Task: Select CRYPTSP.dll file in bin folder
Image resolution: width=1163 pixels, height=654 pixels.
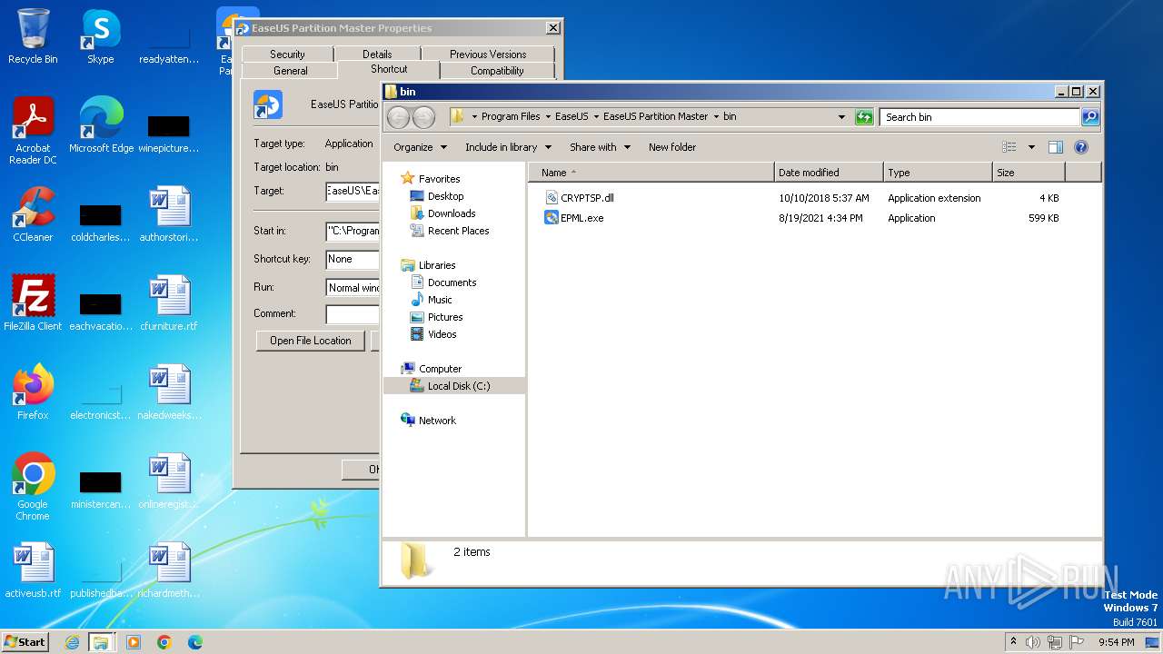Action: click(580, 197)
